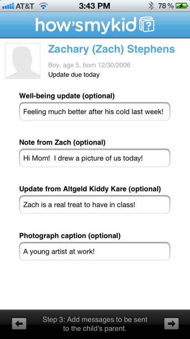Tap the AT&T carrier label
190x339 pixels.
click(x=25, y=6)
